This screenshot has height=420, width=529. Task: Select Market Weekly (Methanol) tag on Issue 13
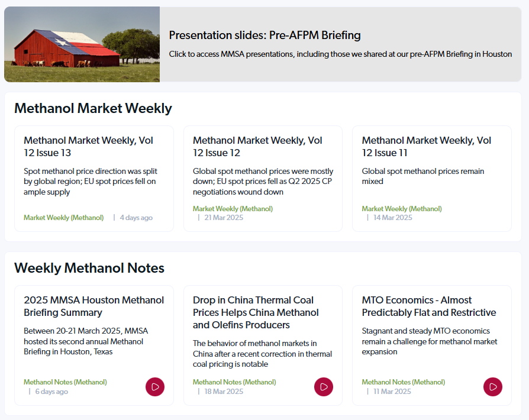64,217
